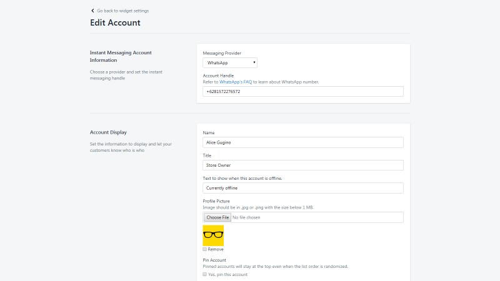Click the Yes, pin this account label
The image size is (500, 281).
[x=227, y=275]
